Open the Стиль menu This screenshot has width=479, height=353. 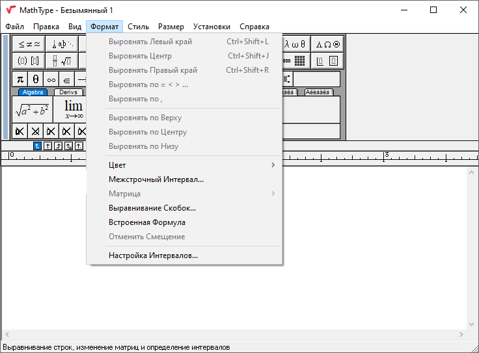[138, 27]
